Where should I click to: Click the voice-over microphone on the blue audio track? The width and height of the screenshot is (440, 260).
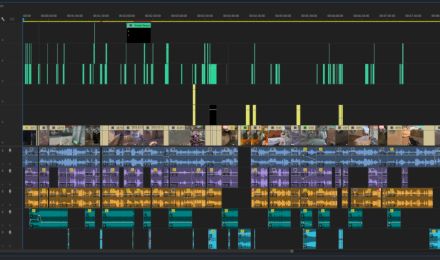coord(10,150)
